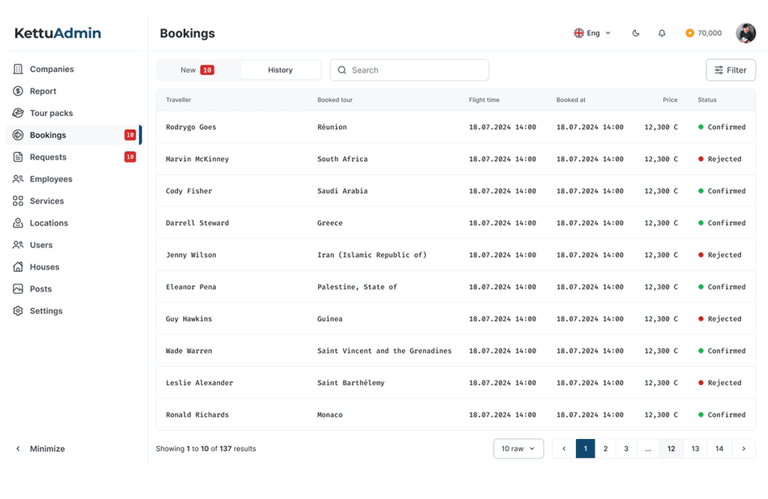Screen dimensions: 768x499
Task: Switch to the New bookings tab
Action: click(197, 70)
